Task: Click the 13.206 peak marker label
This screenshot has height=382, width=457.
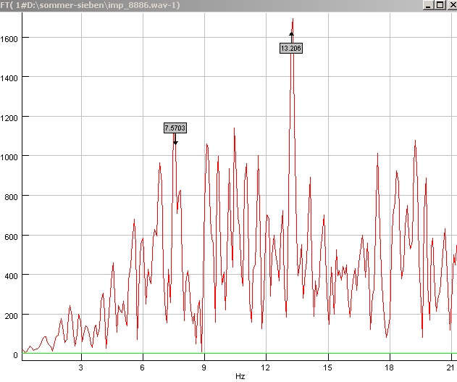Action: [291, 49]
